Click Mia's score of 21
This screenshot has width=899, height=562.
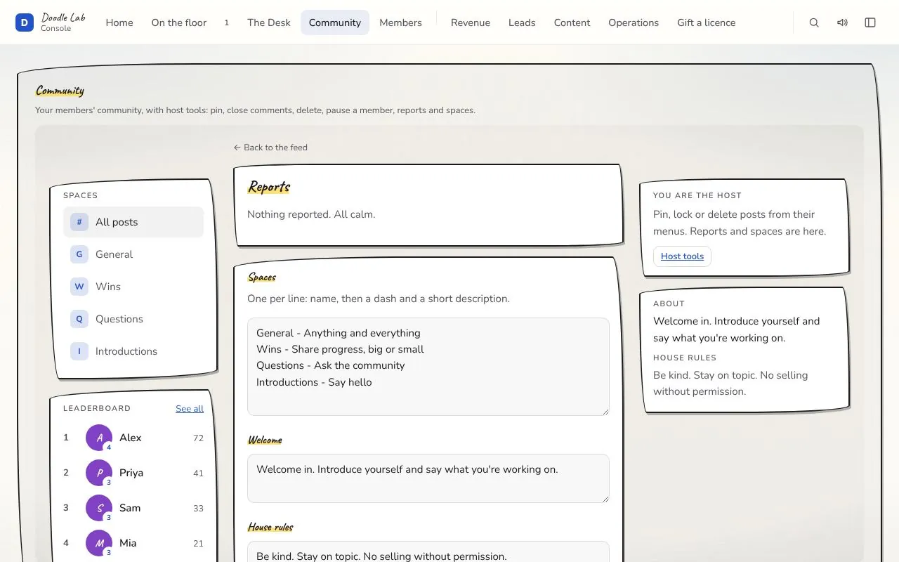[198, 543]
